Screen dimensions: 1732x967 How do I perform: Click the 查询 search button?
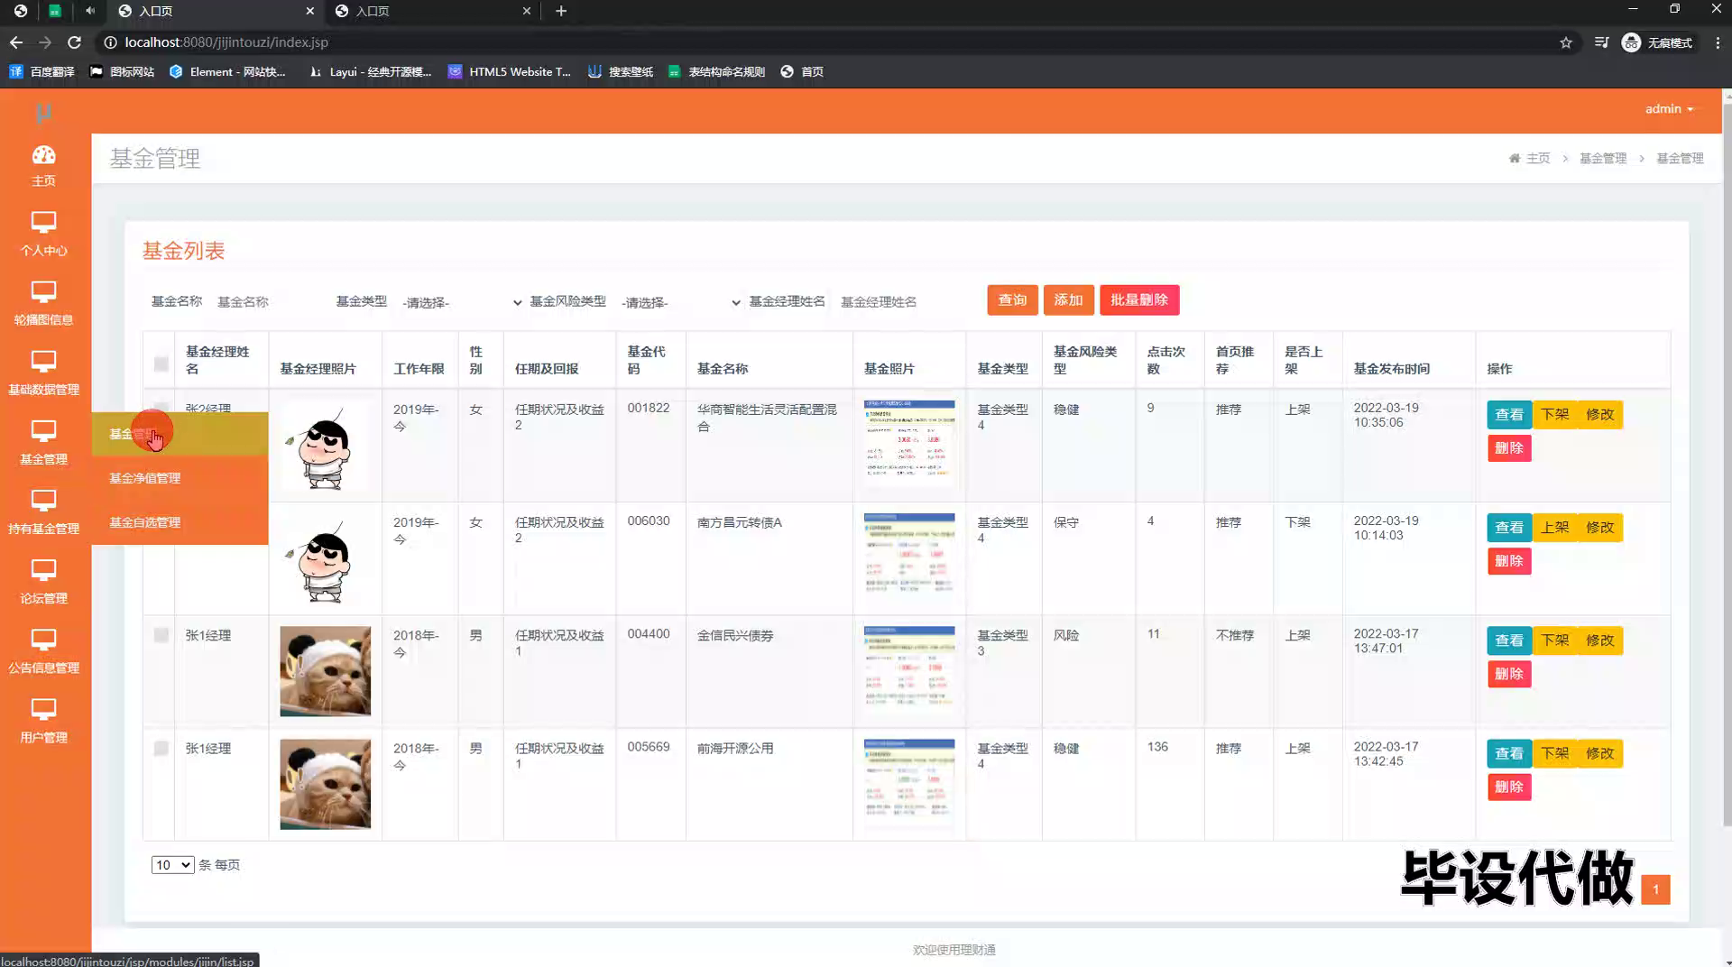1012,300
